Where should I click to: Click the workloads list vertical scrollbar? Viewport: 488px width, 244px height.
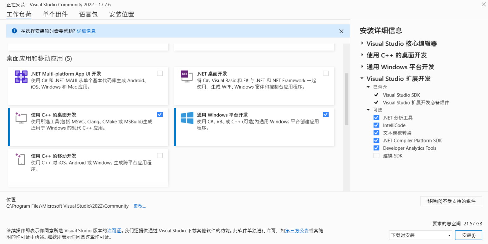[x=346, y=99]
